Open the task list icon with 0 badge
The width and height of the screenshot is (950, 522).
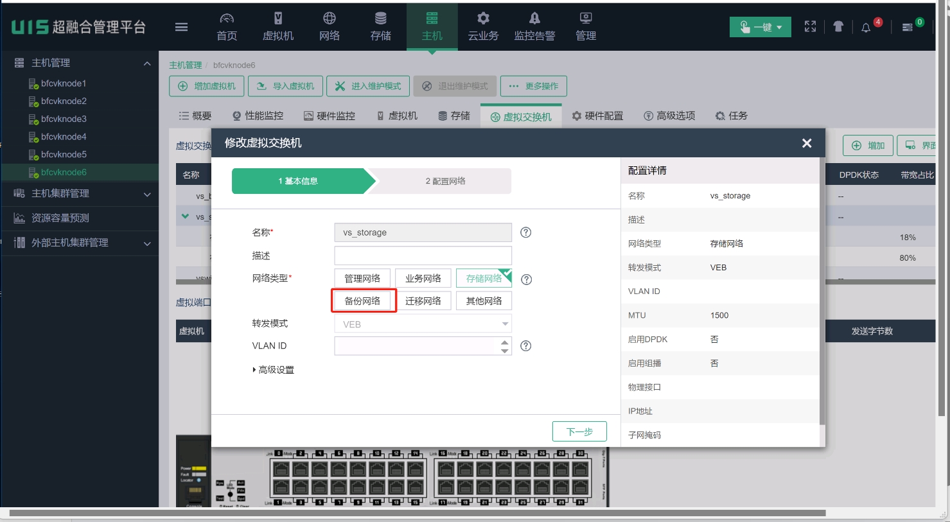coord(907,27)
